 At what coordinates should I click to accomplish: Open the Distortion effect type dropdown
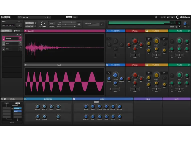tap(71, 99)
